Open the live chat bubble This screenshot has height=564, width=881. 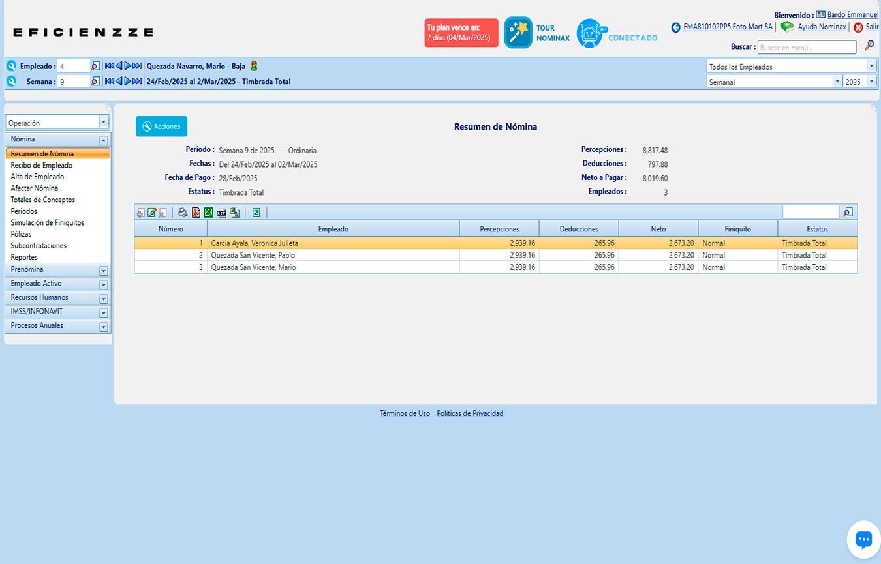pyautogui.click(x=863, y=539)
